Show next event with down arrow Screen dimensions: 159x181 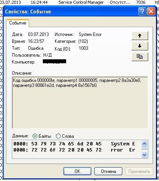(x=140, y=46)
